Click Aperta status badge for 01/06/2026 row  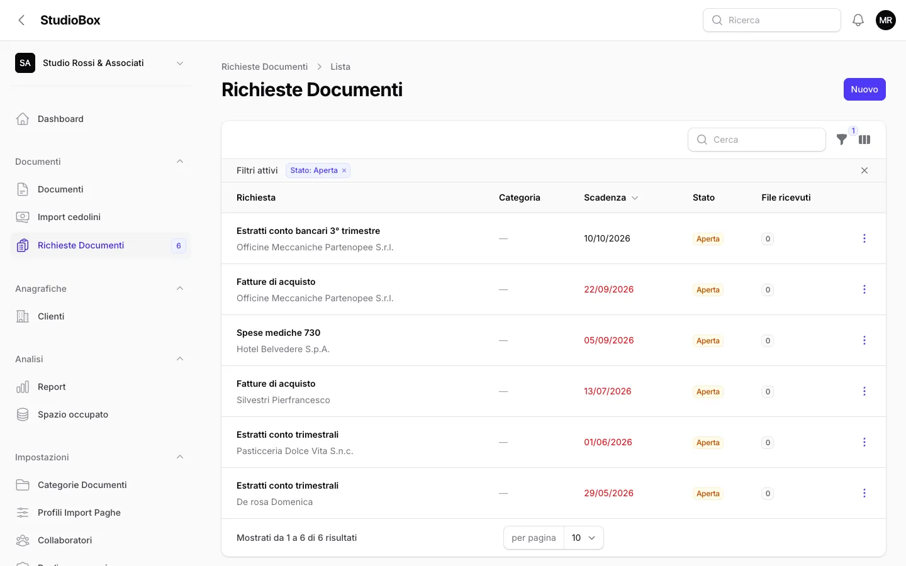[x=708, y=443]
